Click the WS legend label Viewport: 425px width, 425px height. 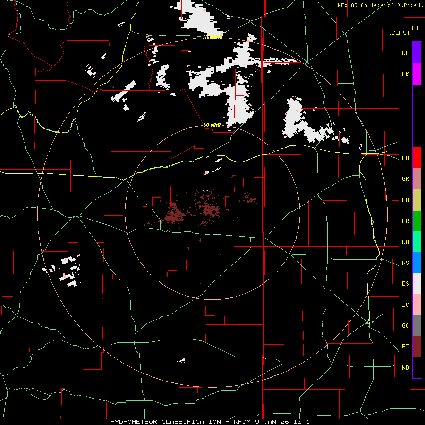405,263
